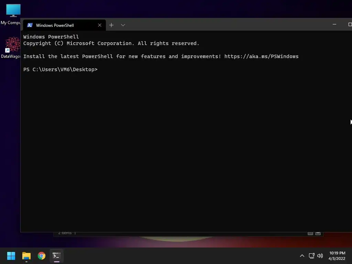Open the volume control

pyautogui.click(x=320, y=256)
